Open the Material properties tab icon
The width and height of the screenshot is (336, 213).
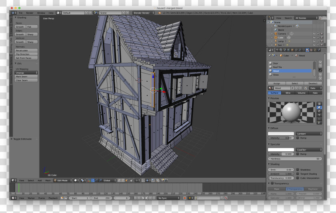click(x=307, y=50)
